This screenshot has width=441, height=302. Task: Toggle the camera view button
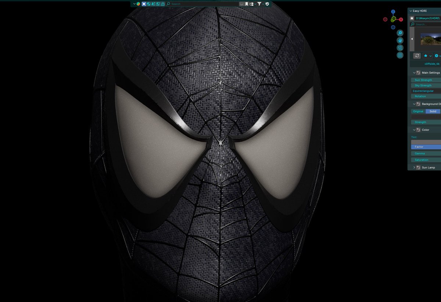(x=400, y=48)
